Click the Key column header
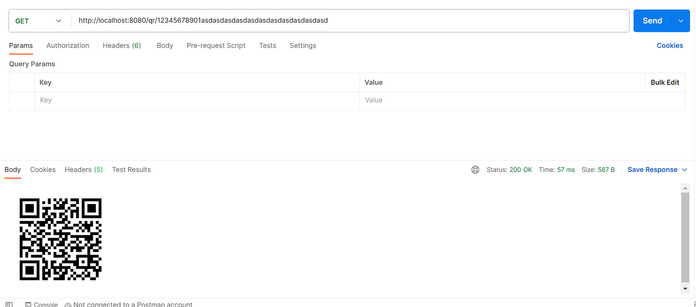Image resolution: width=696 pixels, height=307 pixels. 46,82
